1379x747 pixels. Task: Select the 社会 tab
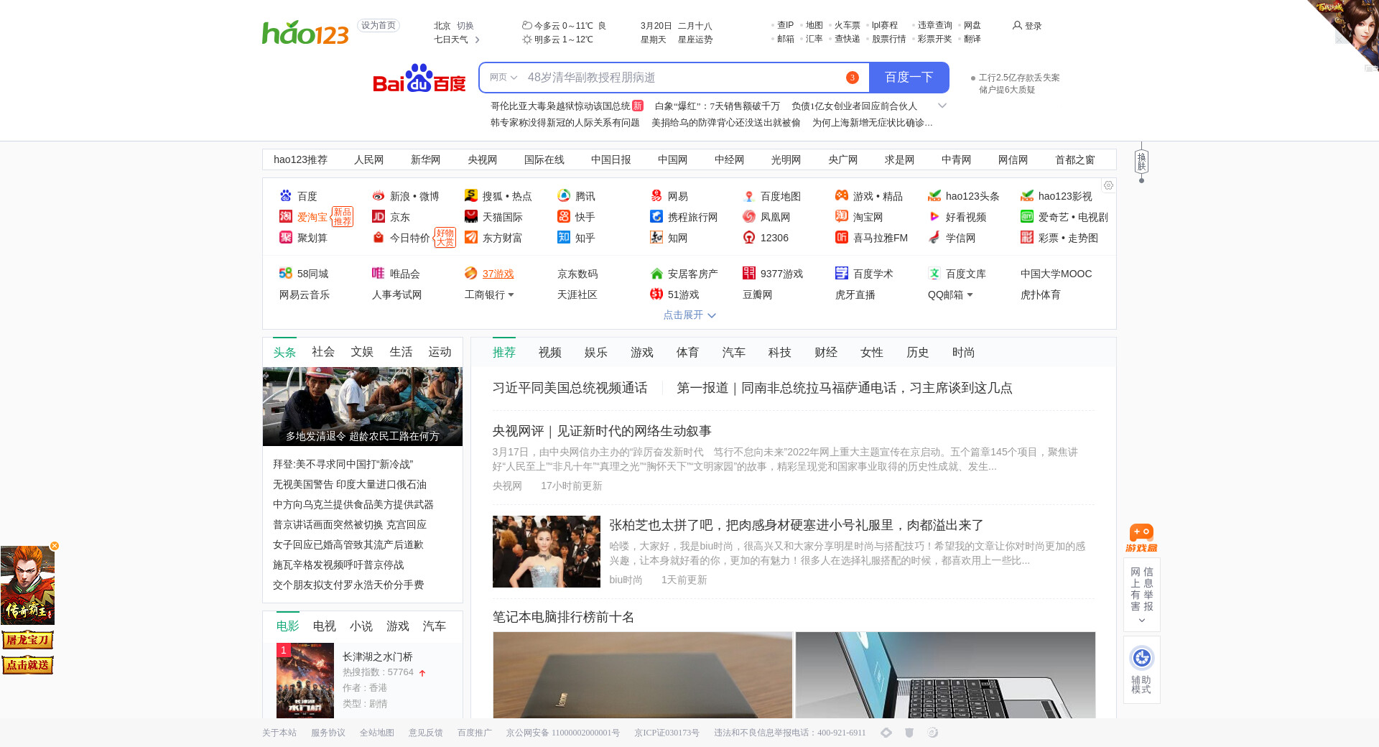[322, 352]
